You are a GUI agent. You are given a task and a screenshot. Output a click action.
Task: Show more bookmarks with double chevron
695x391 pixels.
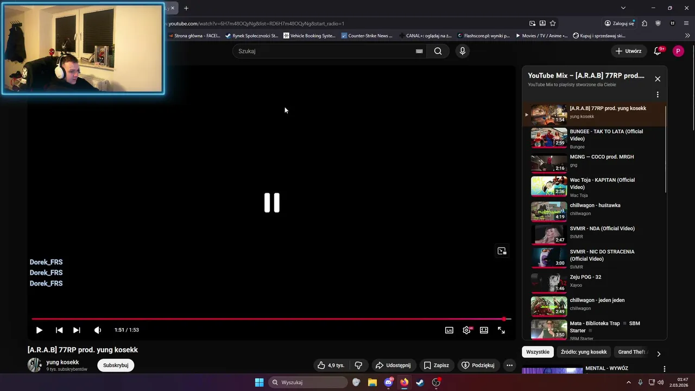(x=687, y=36)
